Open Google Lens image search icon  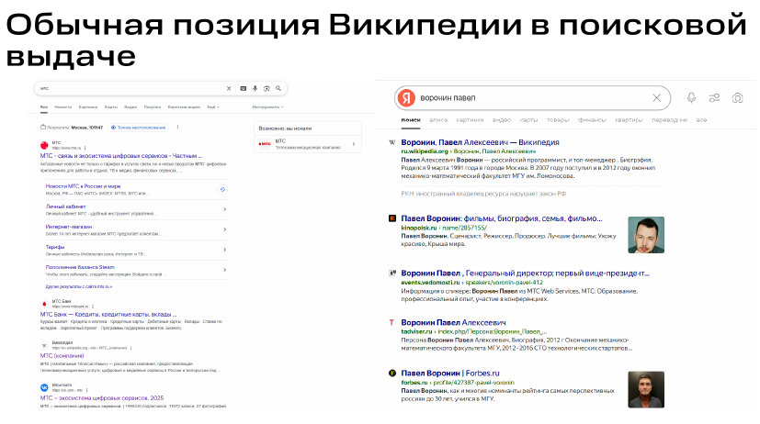click(x=267, y=89)
